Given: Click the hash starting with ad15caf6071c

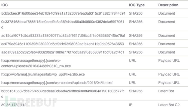Looking at the screenshot, I should (x=63, y=36).
